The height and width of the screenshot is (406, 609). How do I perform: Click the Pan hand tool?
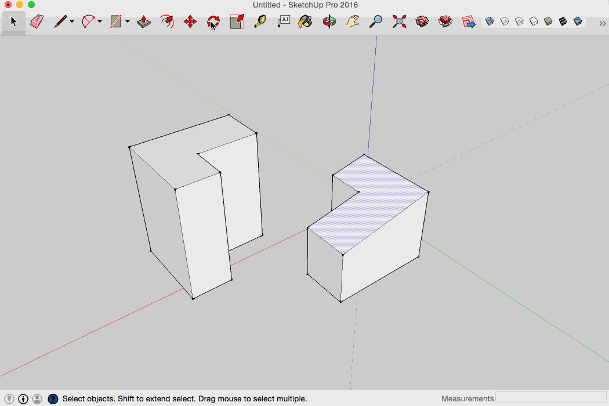tap(353, 22)
